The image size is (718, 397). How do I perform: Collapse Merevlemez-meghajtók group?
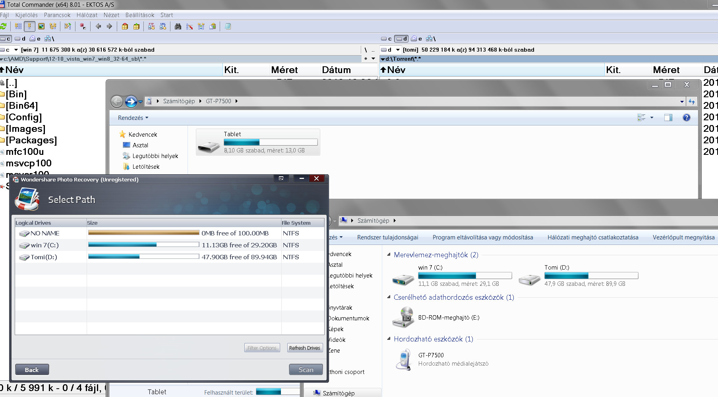coord(389,254)
